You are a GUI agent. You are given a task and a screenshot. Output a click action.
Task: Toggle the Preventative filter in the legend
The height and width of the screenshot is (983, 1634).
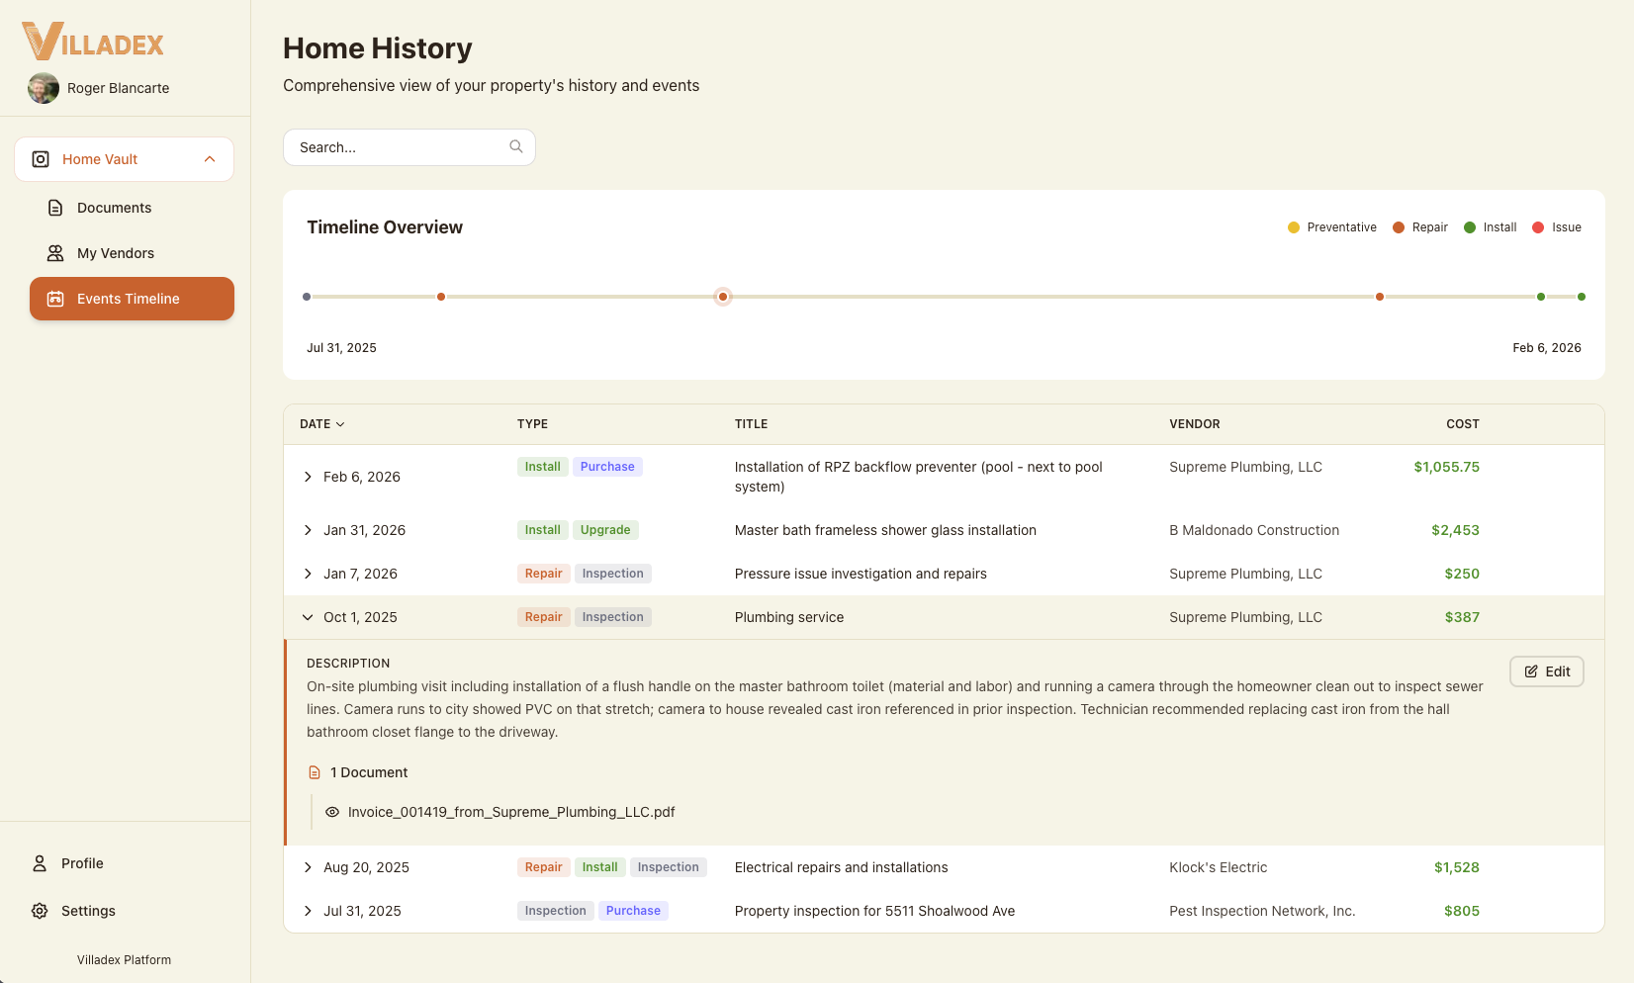pyautogui.click(x=1293, y=226)
